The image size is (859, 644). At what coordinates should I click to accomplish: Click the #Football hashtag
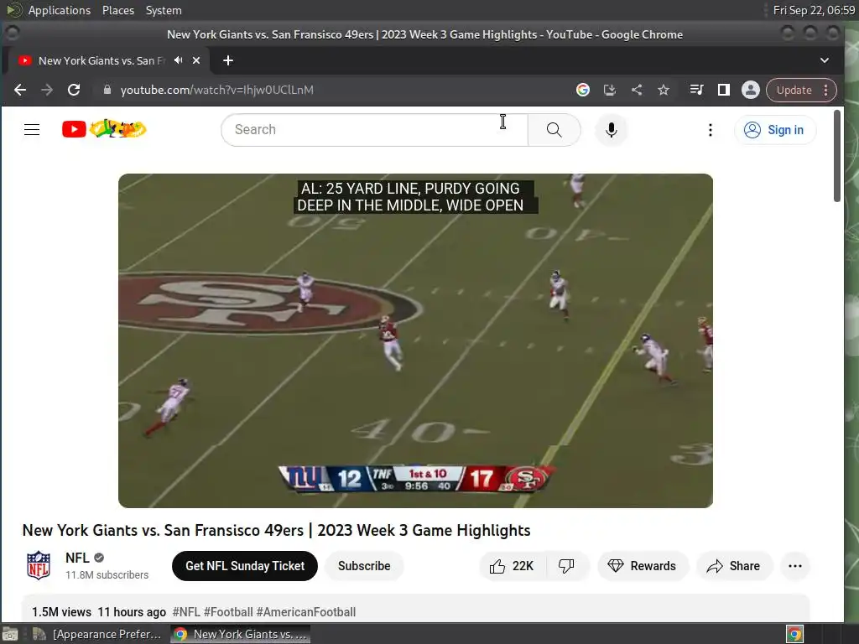point(228,611)
